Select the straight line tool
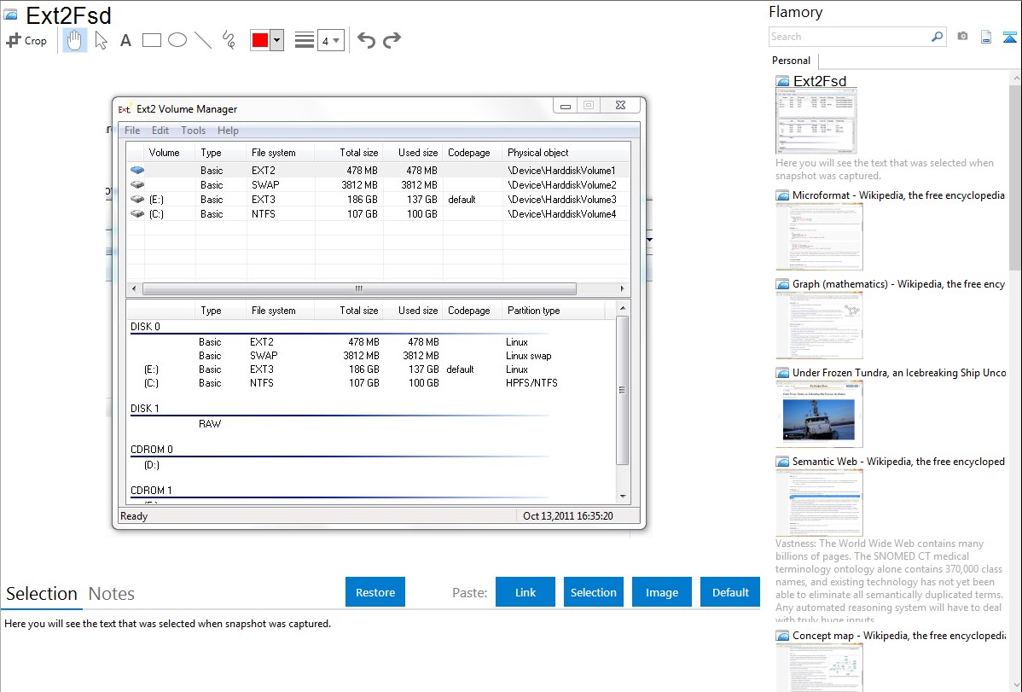Image resolution: width=1022 pixels, height=692 pixels. (x=203, y=40)
